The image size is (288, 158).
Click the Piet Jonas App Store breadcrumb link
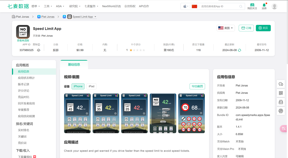point(48,17)
